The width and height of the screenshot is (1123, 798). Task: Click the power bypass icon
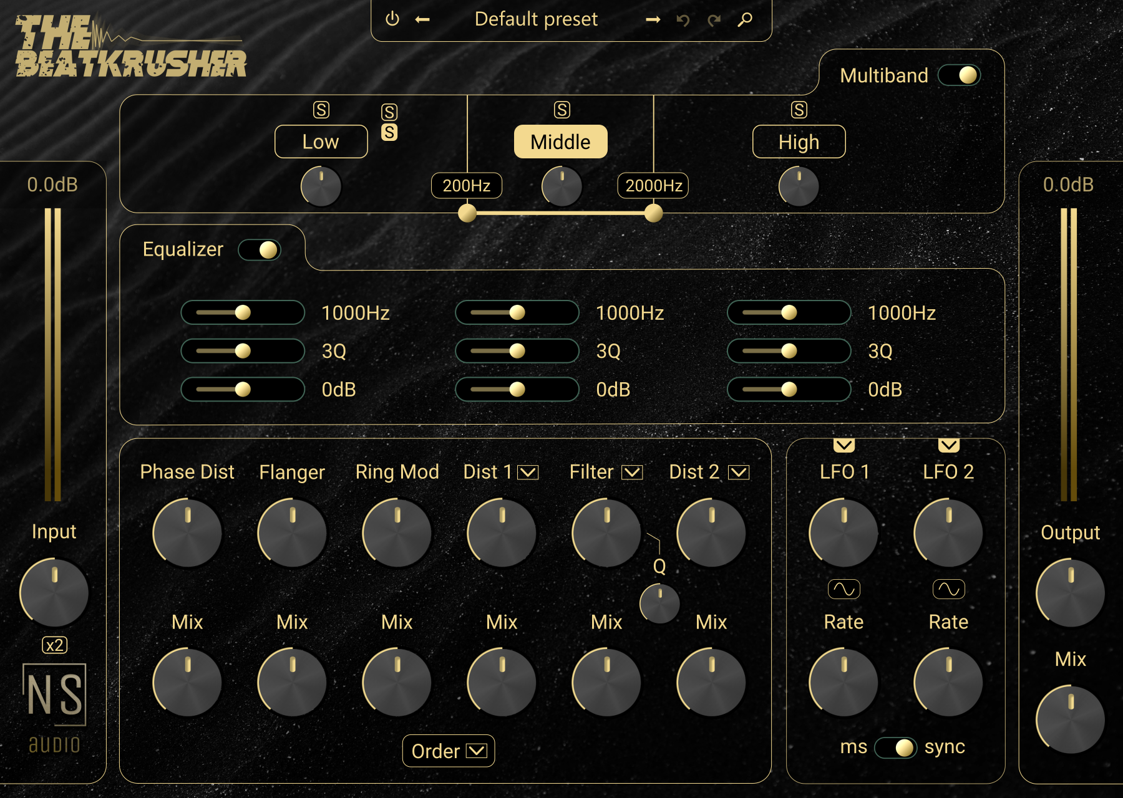click(392, 19)
